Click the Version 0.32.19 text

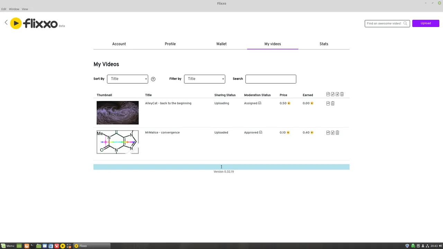click(224, 172)
